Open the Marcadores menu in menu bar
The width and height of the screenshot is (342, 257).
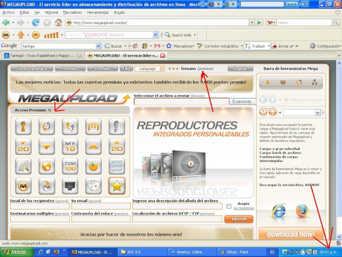72,12
